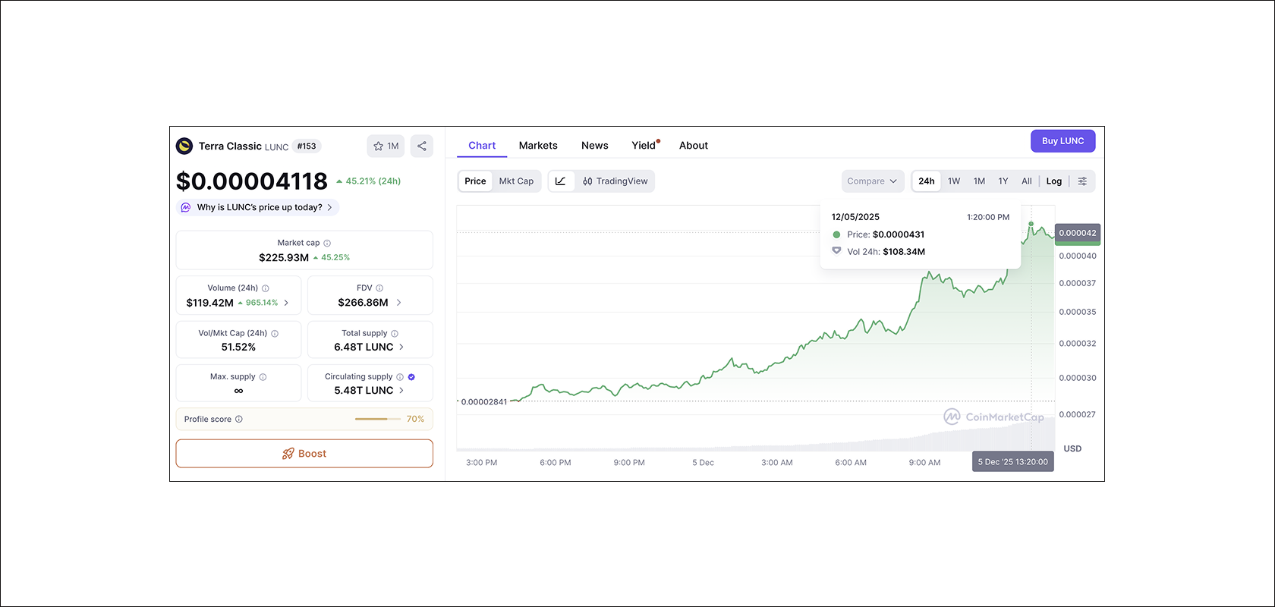Screen dimensions: 1275x607
Task: Click the Profile score info icon
Action: (239, 419)
